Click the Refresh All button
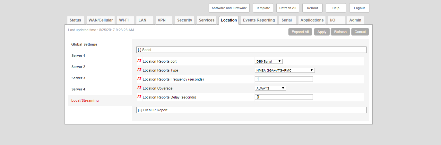 tap(288, 8)
